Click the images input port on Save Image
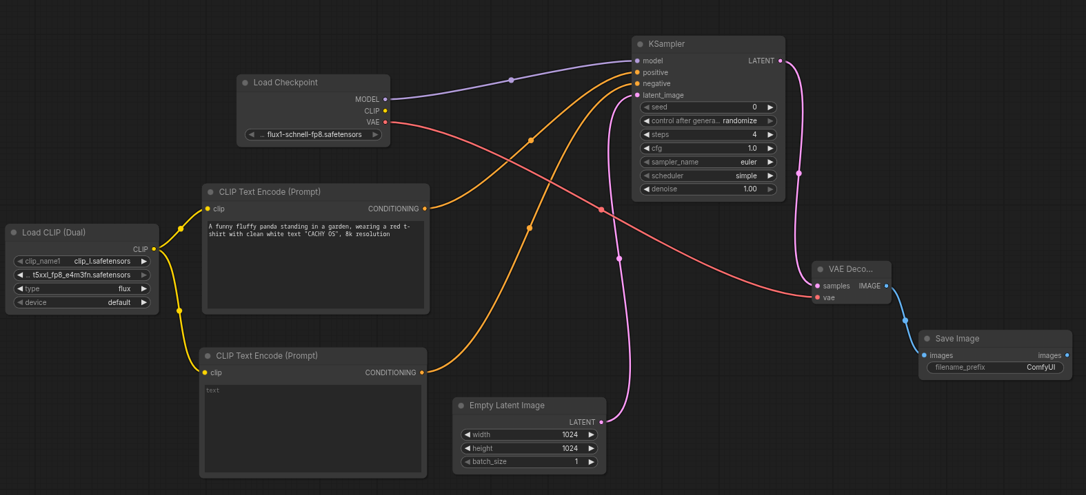The width and height of the screenshot is (1086, 495). point(924,355)
